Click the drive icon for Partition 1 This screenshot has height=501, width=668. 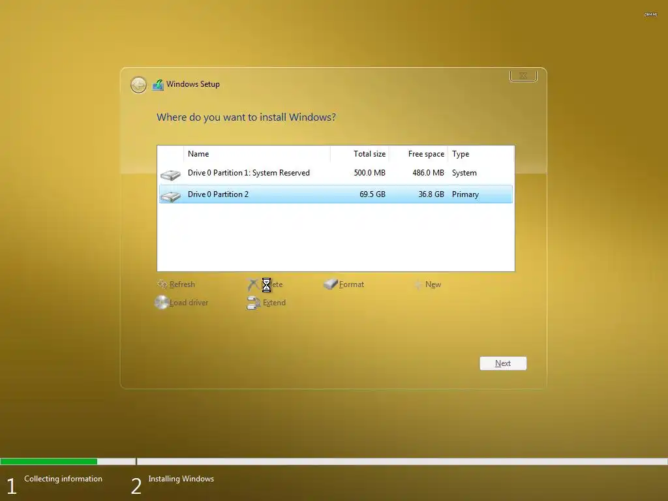pyautogui.click(x=170, y=175)
